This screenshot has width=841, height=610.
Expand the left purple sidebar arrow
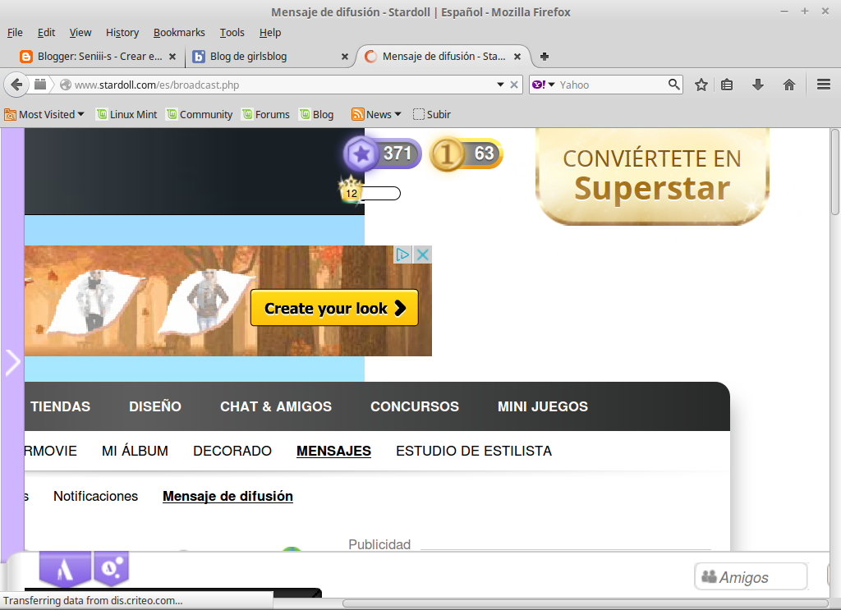pos(12,363)
